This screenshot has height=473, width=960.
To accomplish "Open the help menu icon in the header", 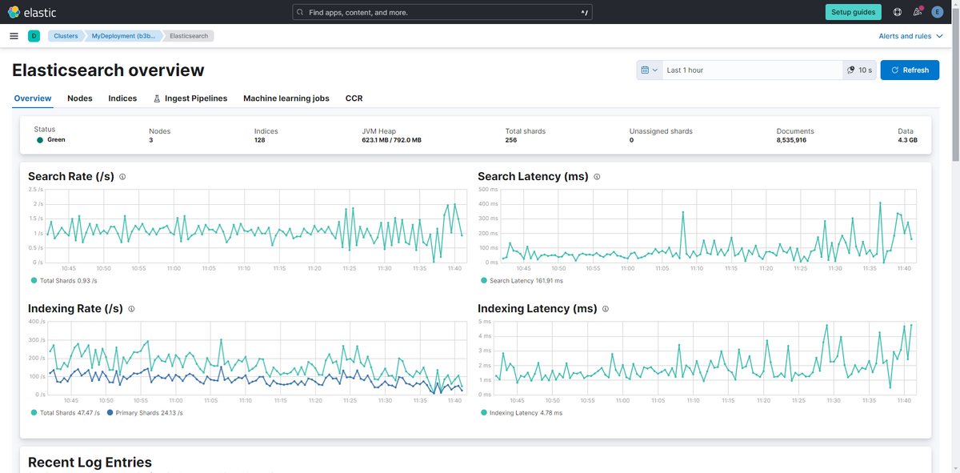I will point(897,11).
